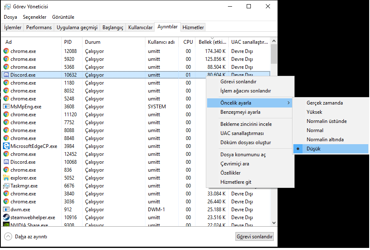370x250 pixels.
Task: Choose Dosya konumunu aç
Action: tap(250, 155)
